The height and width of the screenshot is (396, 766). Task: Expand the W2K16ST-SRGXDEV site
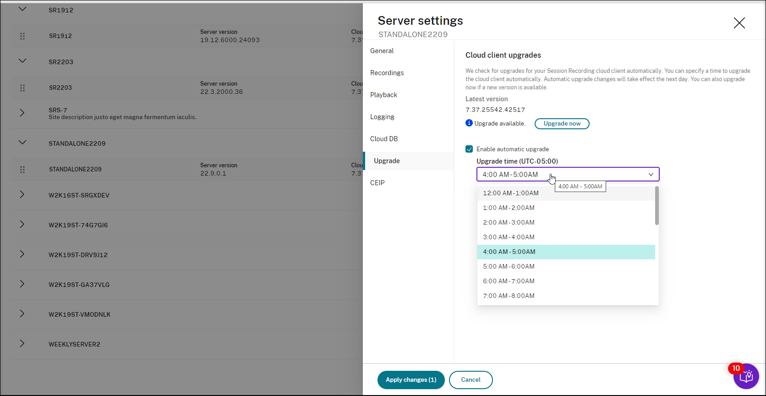(22, 195)
